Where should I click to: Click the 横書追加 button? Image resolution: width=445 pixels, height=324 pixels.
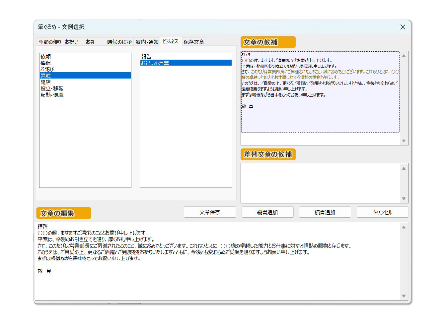click(x=325, y=212)
